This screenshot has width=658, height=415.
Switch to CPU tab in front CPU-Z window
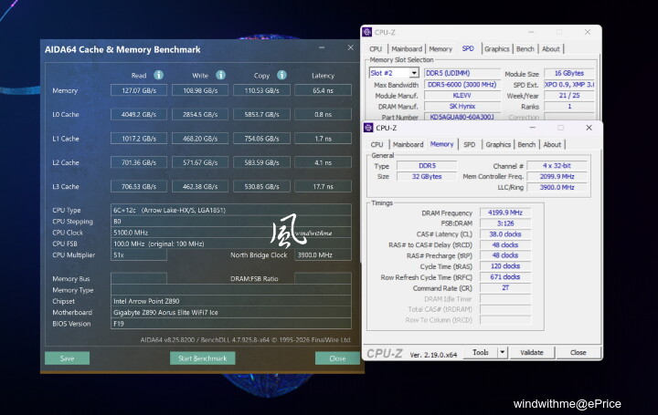[x=377, y=144]
